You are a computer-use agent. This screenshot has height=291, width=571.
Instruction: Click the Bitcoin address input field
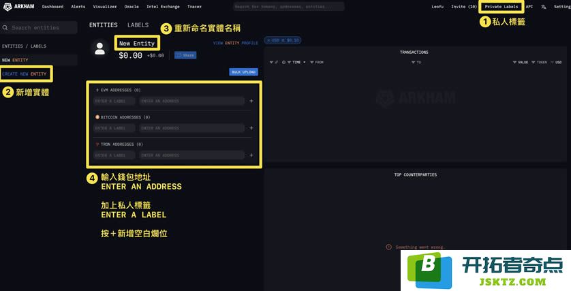pos(192,128)
